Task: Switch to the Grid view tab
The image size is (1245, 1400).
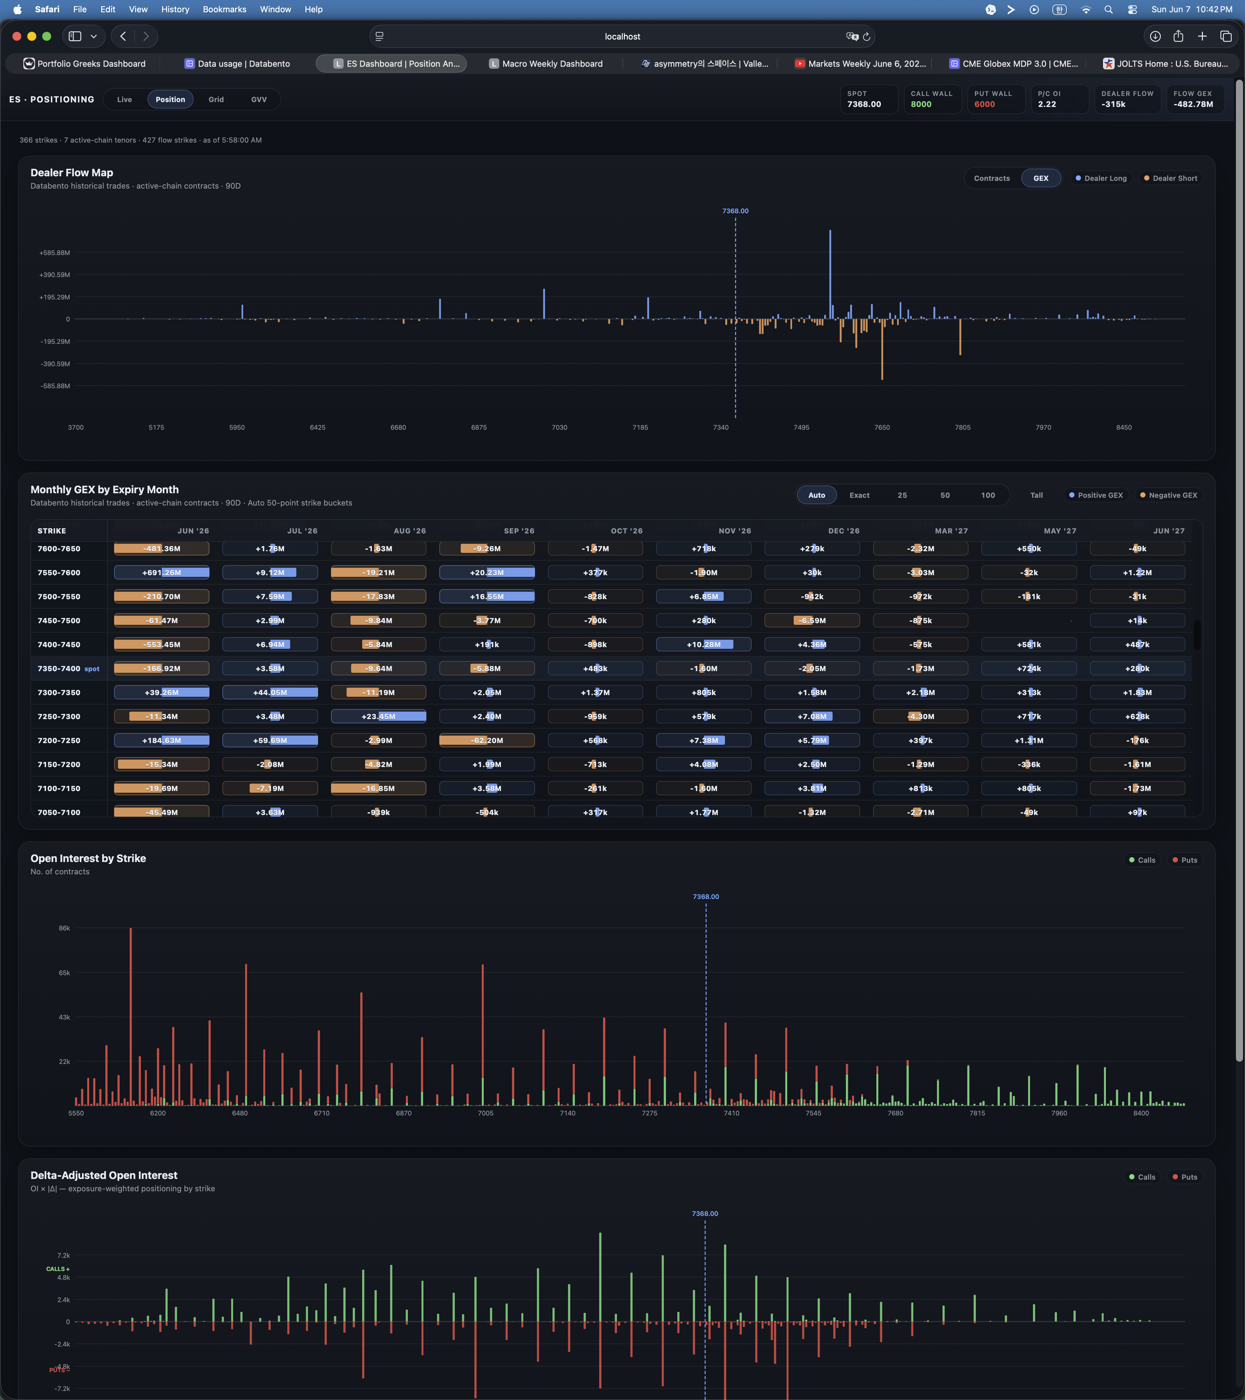Action: 216,99
